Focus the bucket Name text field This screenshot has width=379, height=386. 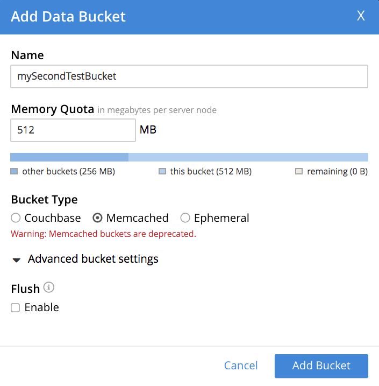189,76
